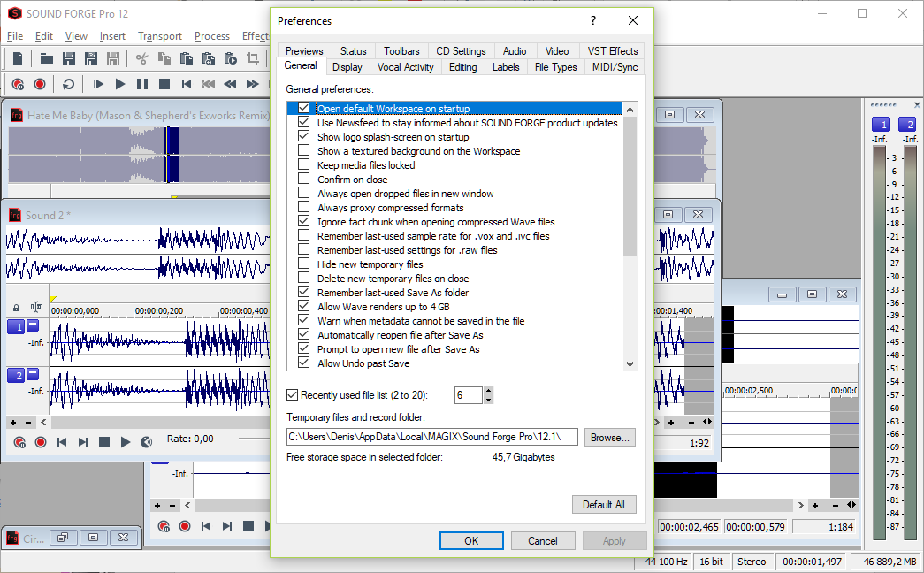Collapse channel 1 minus button in Sound 2
Image resolution: width=924 pixels, height=573 pixels.
click(x=33, y=325)
